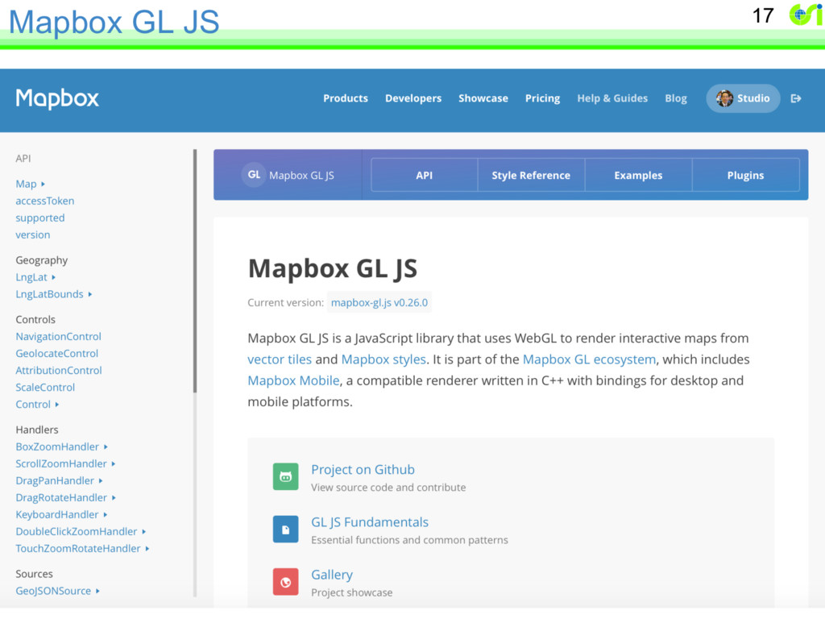Click the GL circle badge icon
825x619 pixels.
(254, 175)
